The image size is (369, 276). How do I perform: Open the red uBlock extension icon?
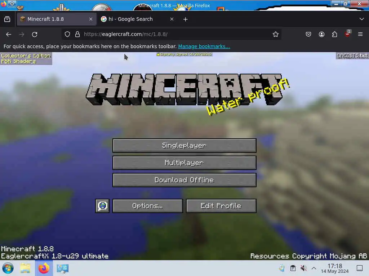click(x=348, y=34)
